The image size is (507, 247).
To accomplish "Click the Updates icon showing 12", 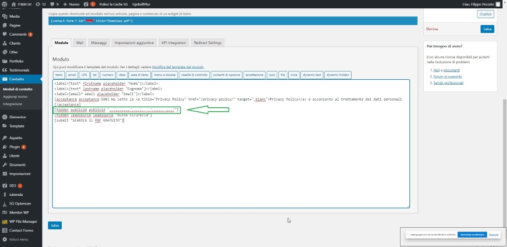I will (40, 4).
